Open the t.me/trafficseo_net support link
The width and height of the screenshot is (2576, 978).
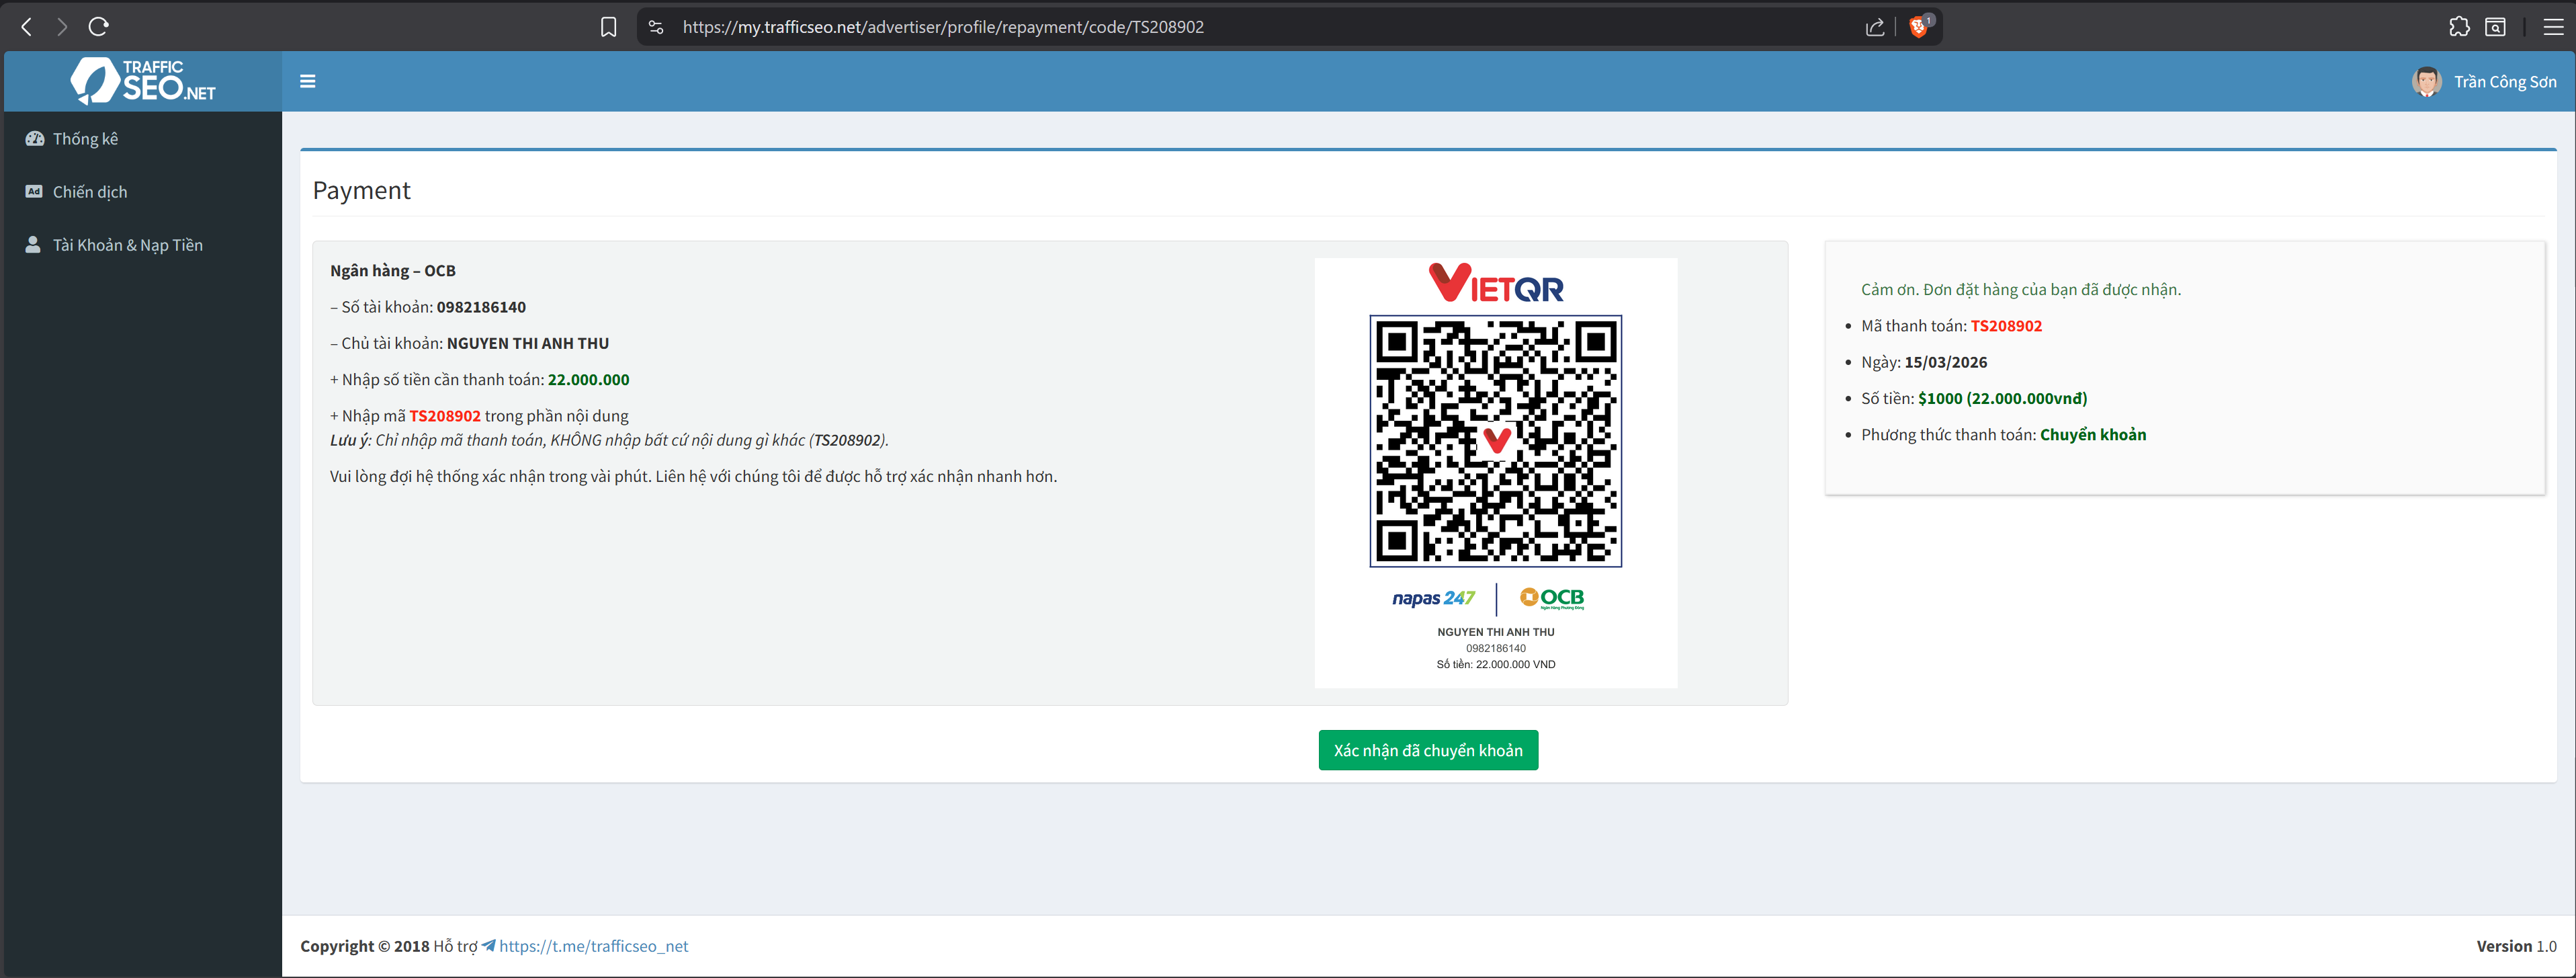pyautogui.click(x=593, y=946)
